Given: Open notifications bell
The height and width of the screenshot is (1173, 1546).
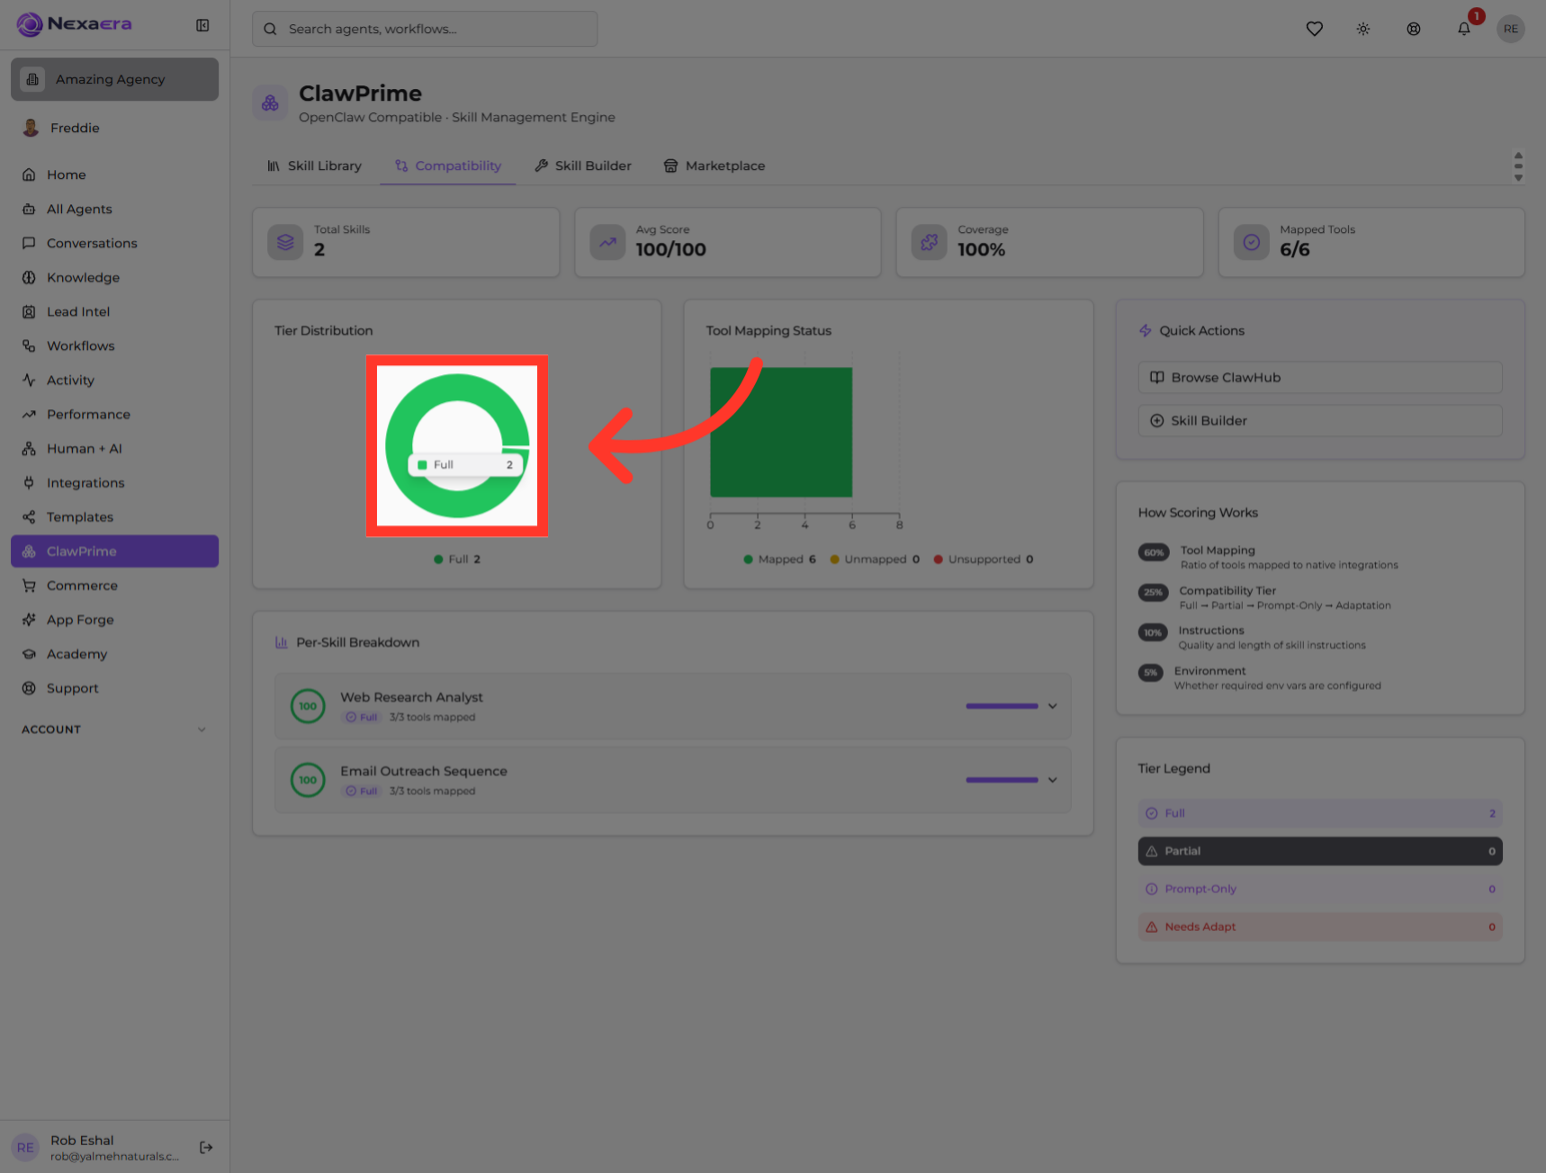Looking at the screenshot, I should click(1464, 29).
